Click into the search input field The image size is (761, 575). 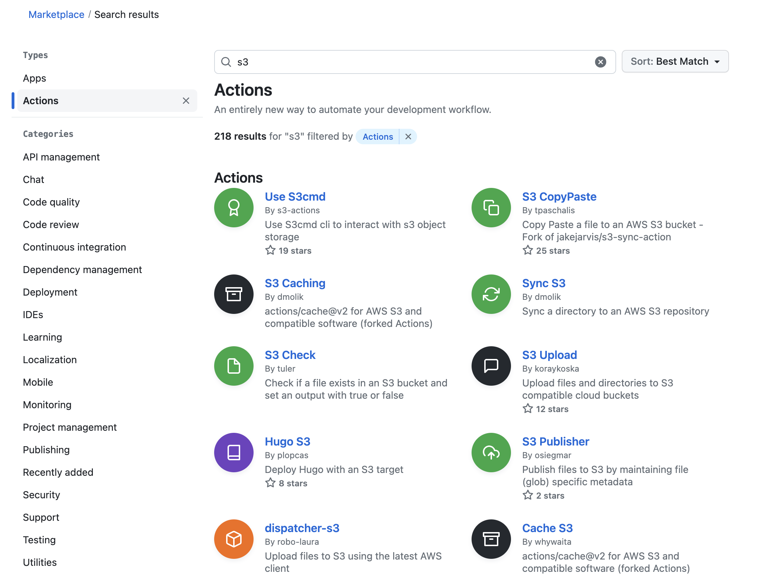(387, 62)
